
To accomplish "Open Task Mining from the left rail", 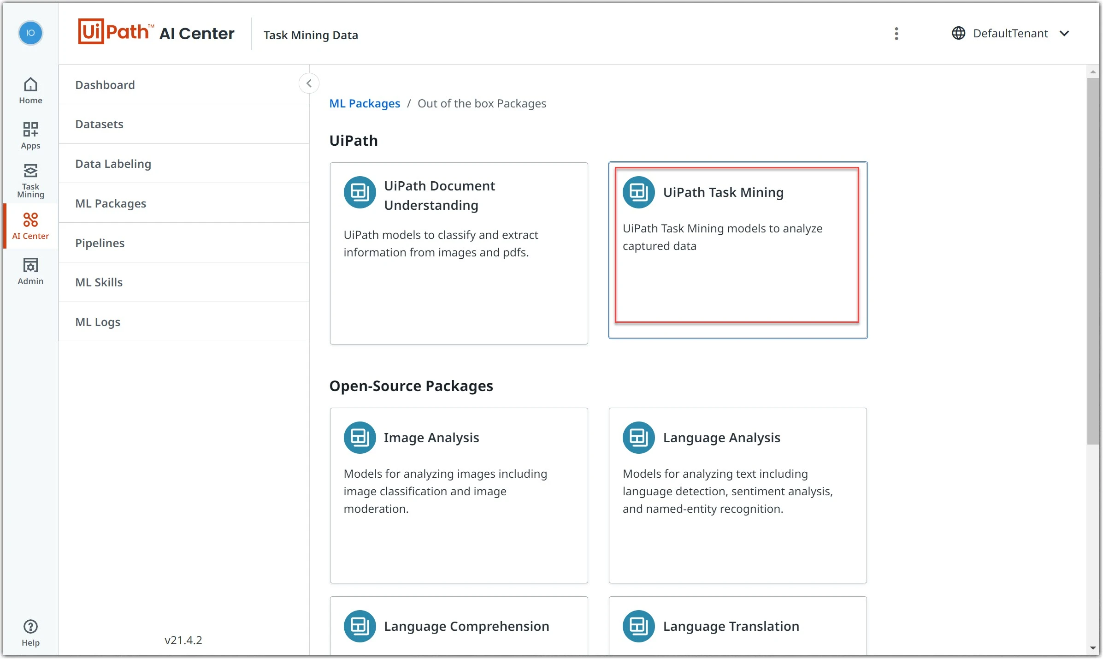I will (30, 181).
